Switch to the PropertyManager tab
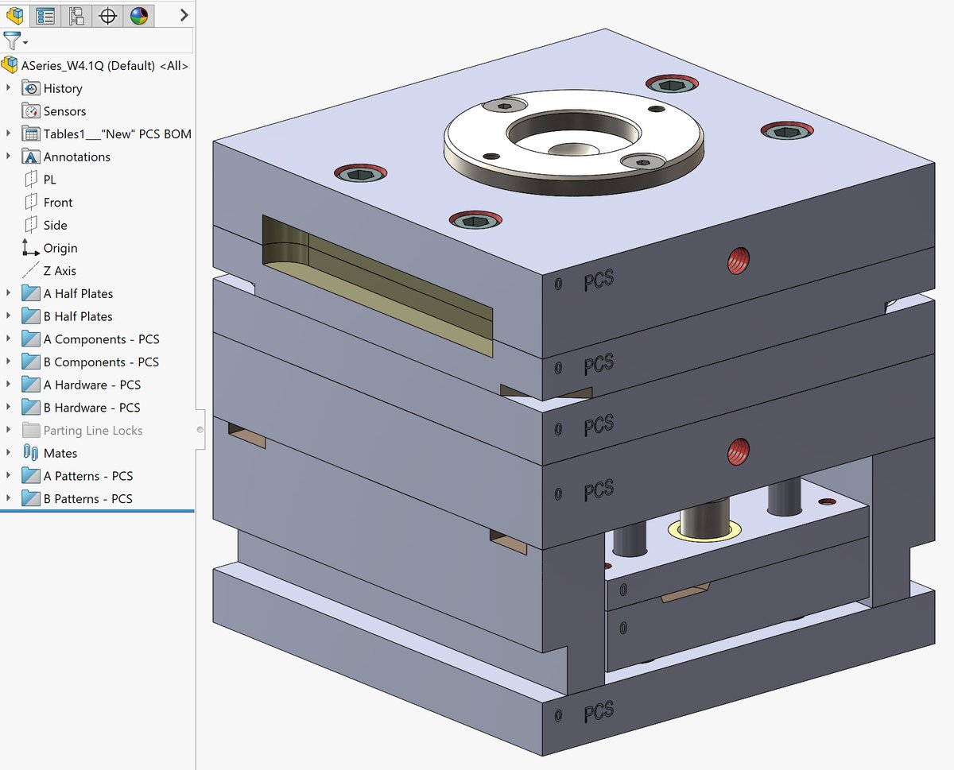Screen dimensions: 954x770 click(x=45, y=15)
